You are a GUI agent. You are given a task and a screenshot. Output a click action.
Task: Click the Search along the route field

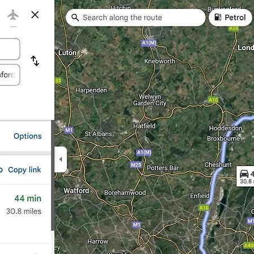135,17
